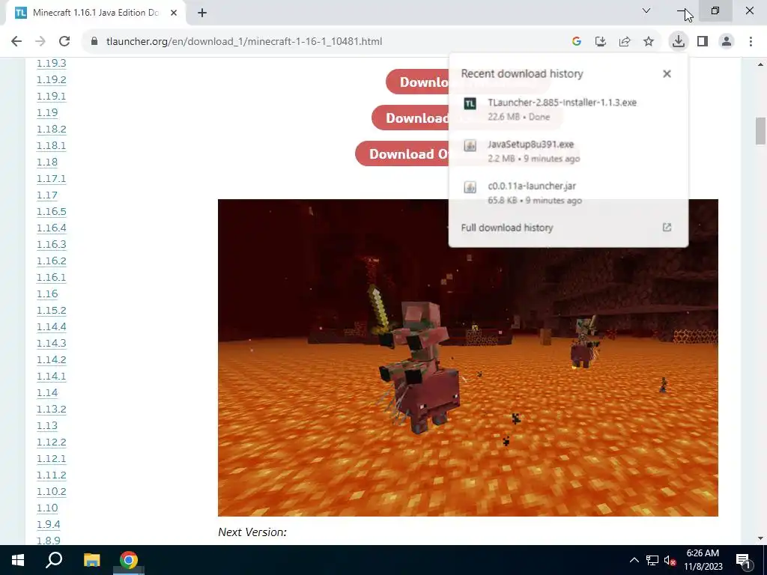Open version 1.19.1 link
The image size is (767, 575).
pyautogui.click(x=52, y=97)
